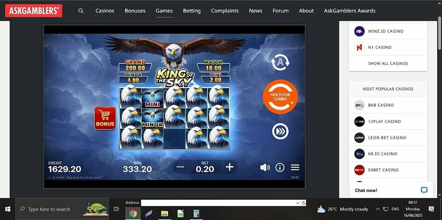Open Chrome from the taskbar
Image resolution: width=442 pixels, height=220 pixels.
coord(133,214)
